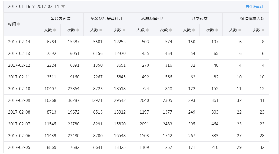Click the value 41 in 2017-02-09 row
Screen dimensions: 279x154
tap(262, 100)
